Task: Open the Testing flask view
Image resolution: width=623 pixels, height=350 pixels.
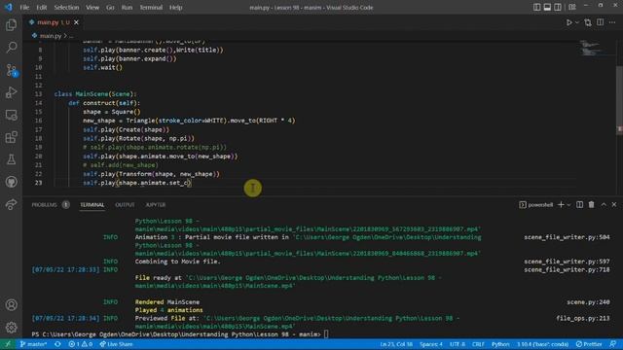Action: point(11,159)
